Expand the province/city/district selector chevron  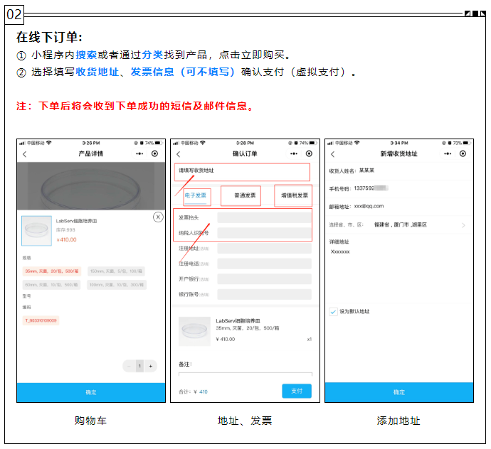point(463,225)
